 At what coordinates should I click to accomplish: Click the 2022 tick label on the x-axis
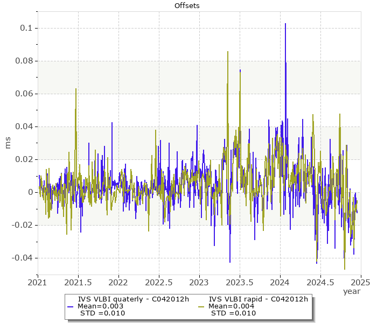(x=118, y=282)
